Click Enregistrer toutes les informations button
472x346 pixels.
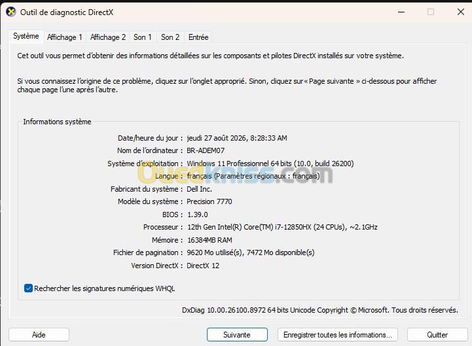[337, 335]
